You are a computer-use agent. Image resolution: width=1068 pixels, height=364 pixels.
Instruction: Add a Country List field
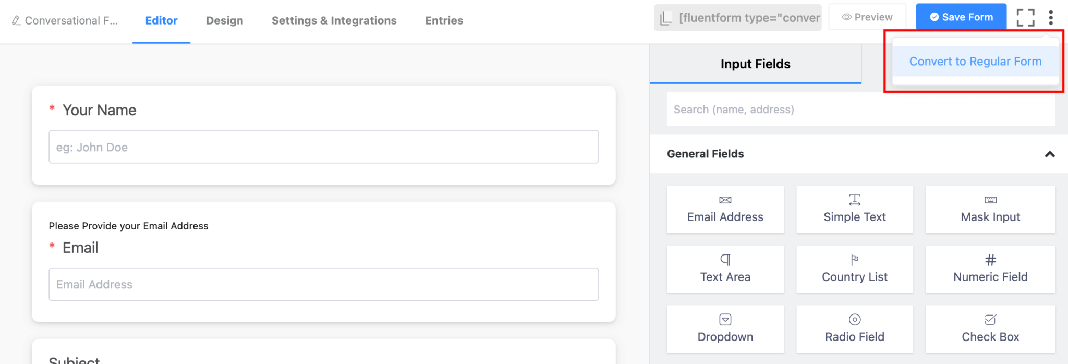point(854,270)
